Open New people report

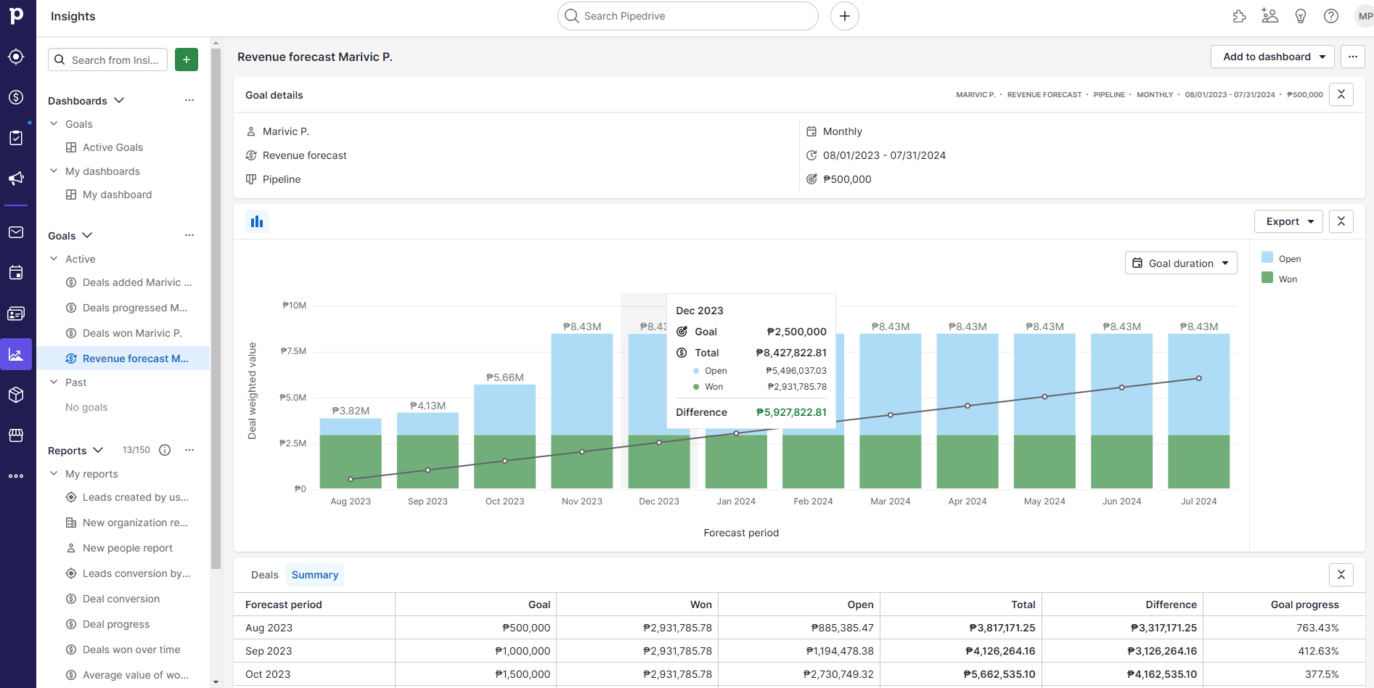pos(127,548)
